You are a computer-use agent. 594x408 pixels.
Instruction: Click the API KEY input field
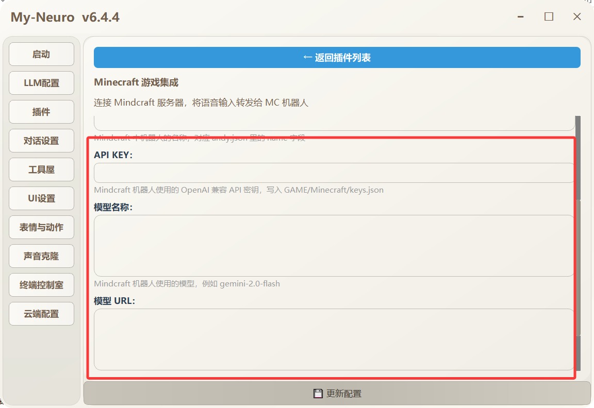point(333,173)
